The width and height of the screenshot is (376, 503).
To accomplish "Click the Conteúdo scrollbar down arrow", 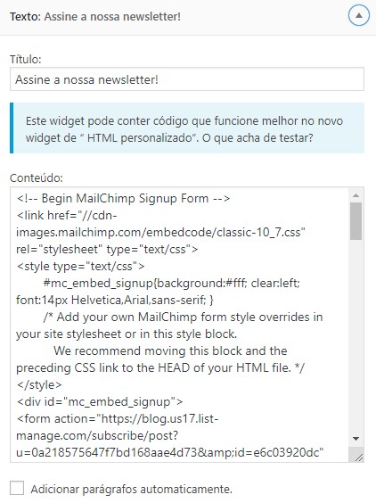I will click(x=356, y=438).
